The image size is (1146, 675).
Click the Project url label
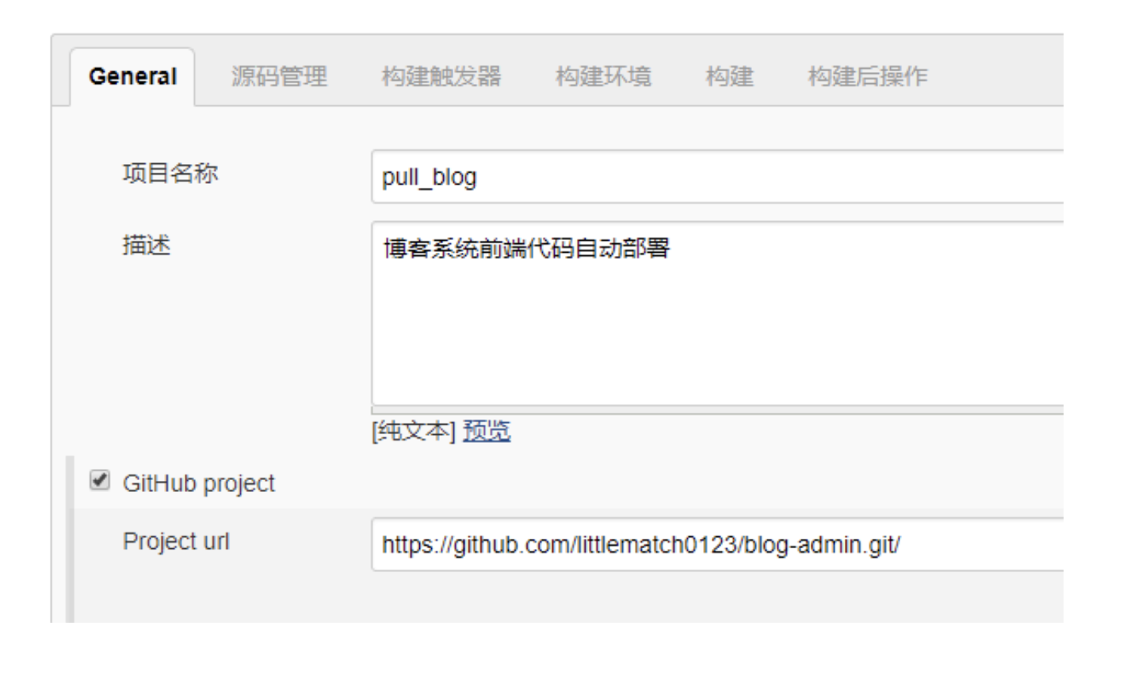(x=176, y=541)
